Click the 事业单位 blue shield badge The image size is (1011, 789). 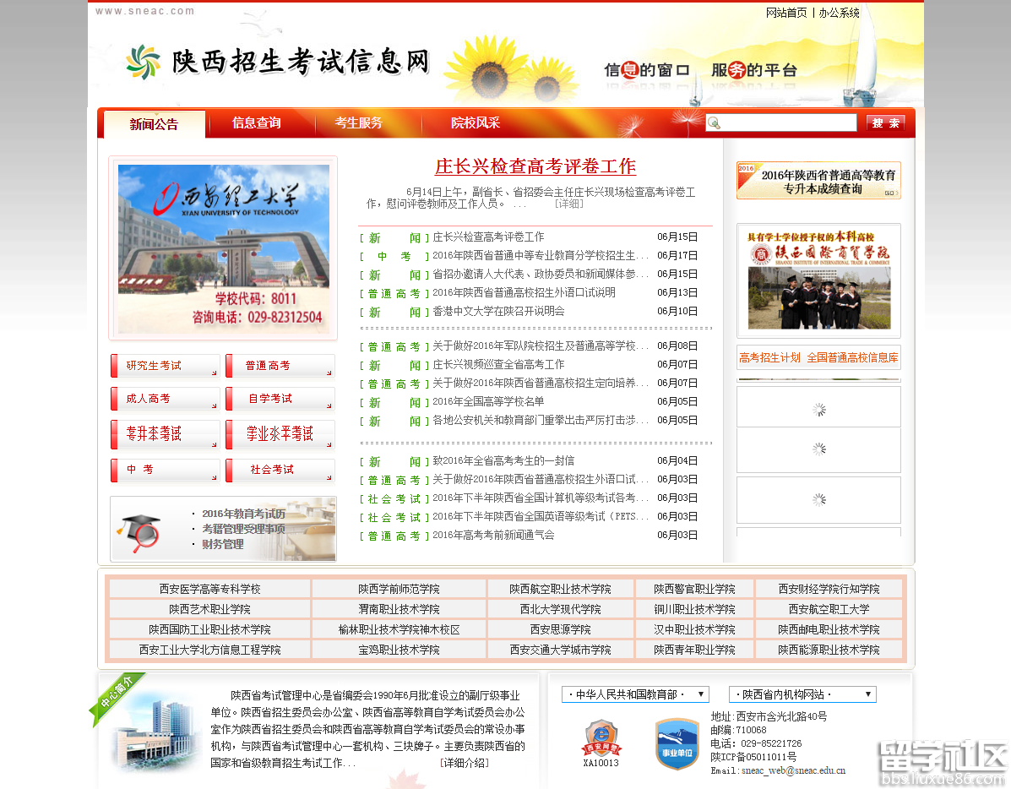pos(677,743)
